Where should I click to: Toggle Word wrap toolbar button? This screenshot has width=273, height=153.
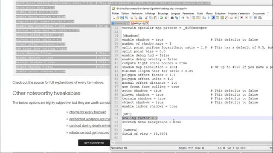(x=204, y=18)
